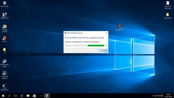
Task: Open the Windows Start menu
Action: click(3, 96)
